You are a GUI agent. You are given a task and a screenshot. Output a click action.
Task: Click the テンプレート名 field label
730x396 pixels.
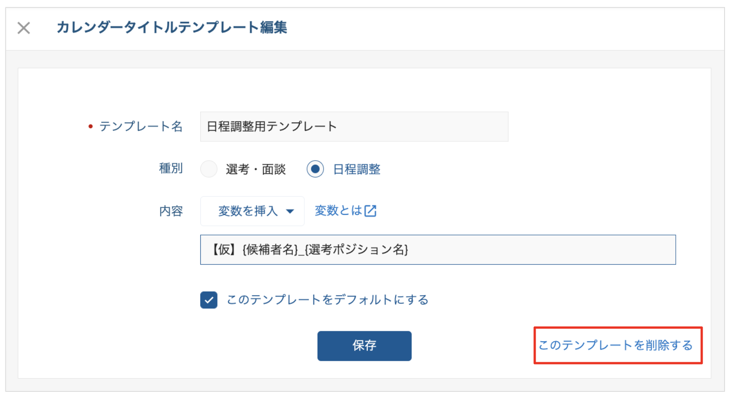pyautogui.click(x=141, y=126)
